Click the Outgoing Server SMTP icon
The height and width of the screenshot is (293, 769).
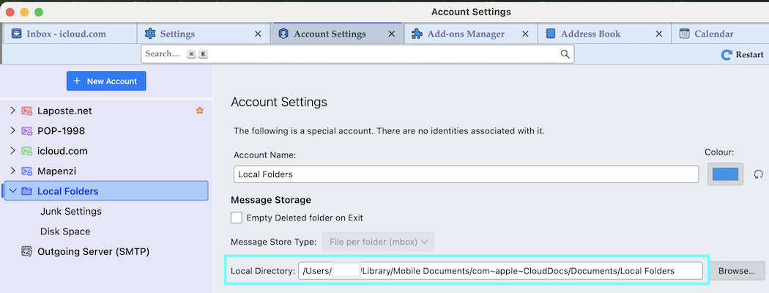pos(26,251)
